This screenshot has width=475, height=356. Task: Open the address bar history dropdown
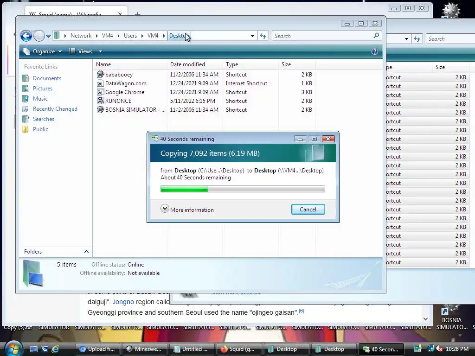(252, 36)
